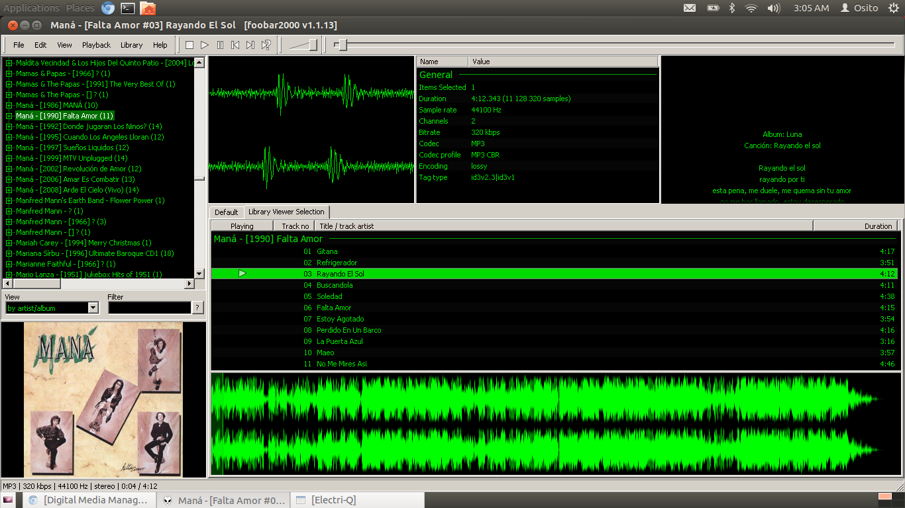Open the Library menu
The width and height of the screenshot is (905, 508).
131,45
